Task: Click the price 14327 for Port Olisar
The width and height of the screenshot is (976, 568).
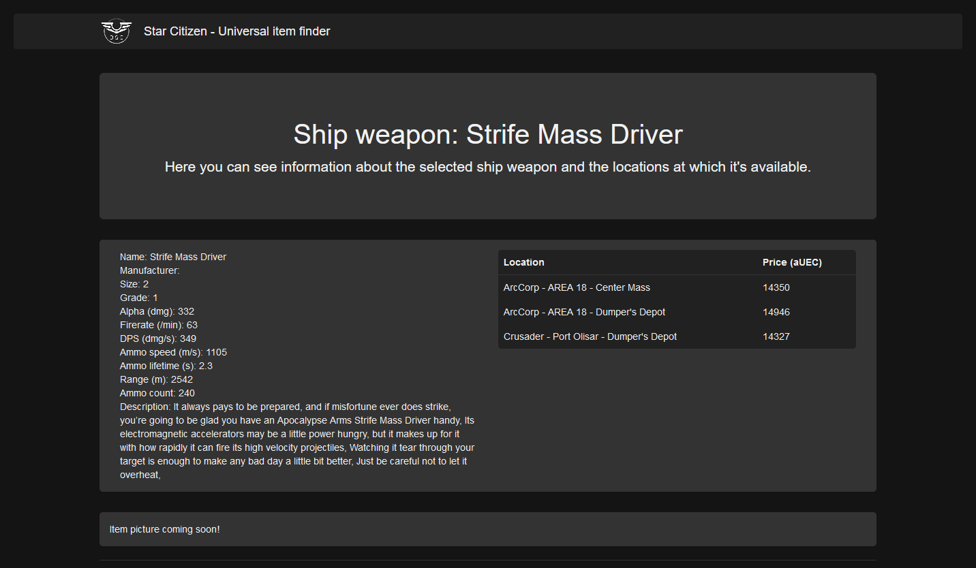Action: point(776,336)
